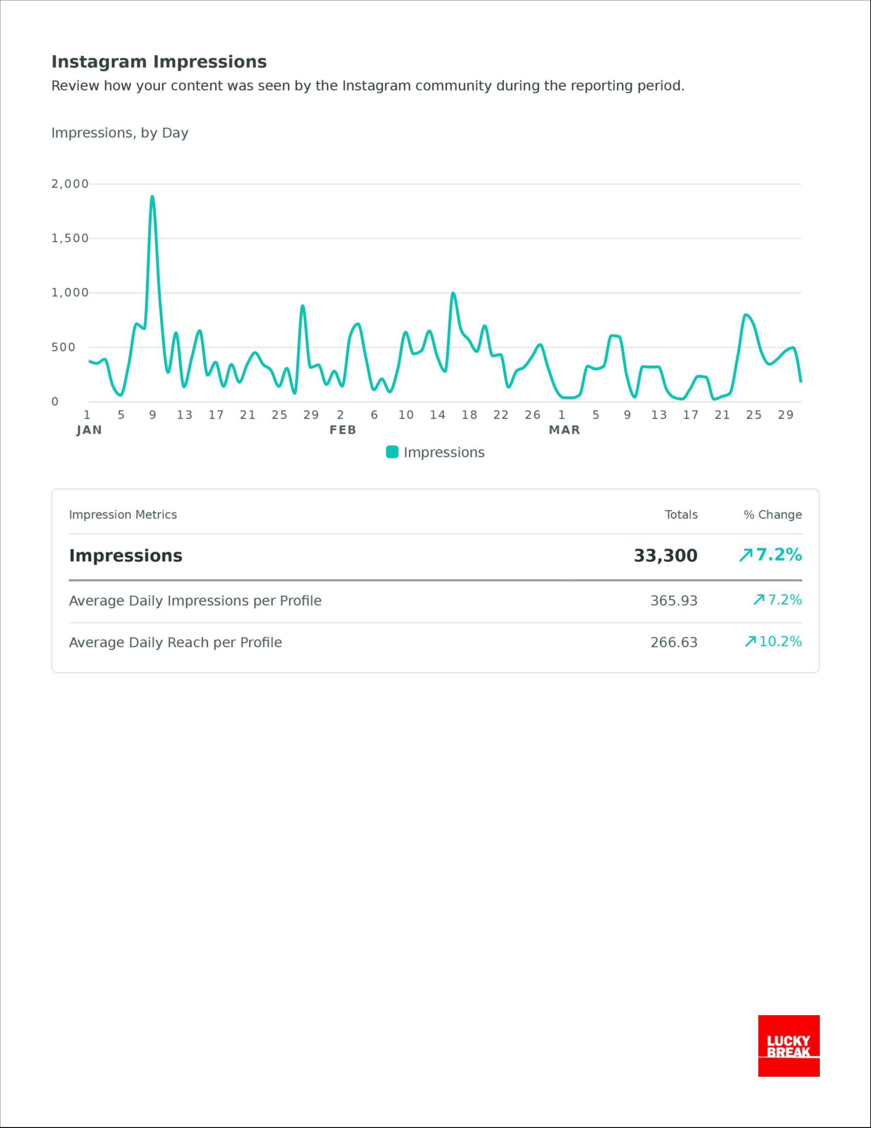This screenshot has height=1128, width=871.
Task: Click the Instagram Impressions heading
Action: click(159, 62)
